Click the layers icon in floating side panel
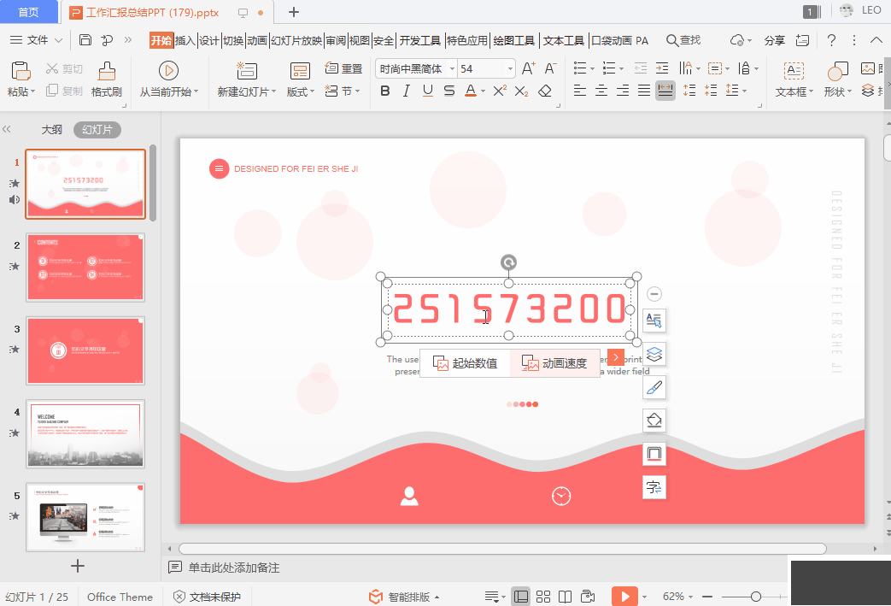891x606 pixels. (x=654, y=354)
